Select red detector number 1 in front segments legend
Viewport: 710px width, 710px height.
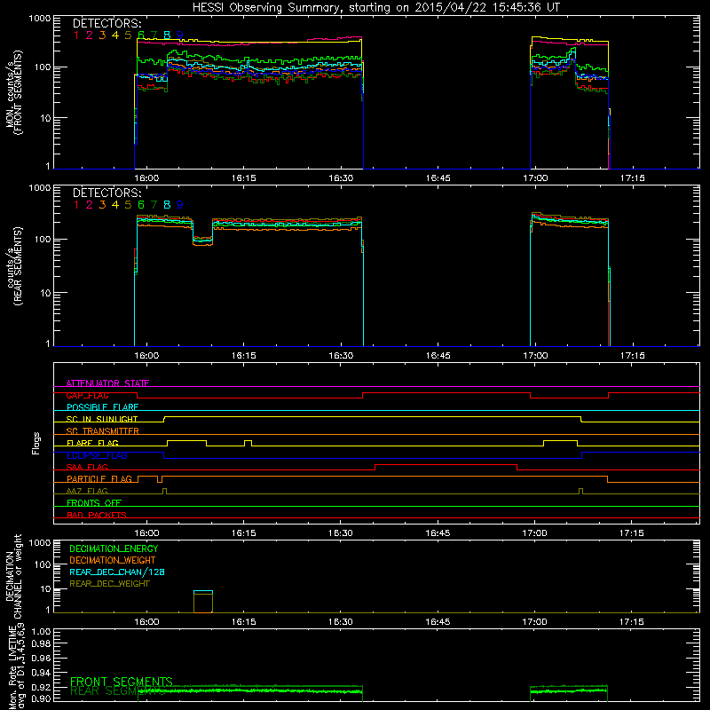(x=76, y=35)
